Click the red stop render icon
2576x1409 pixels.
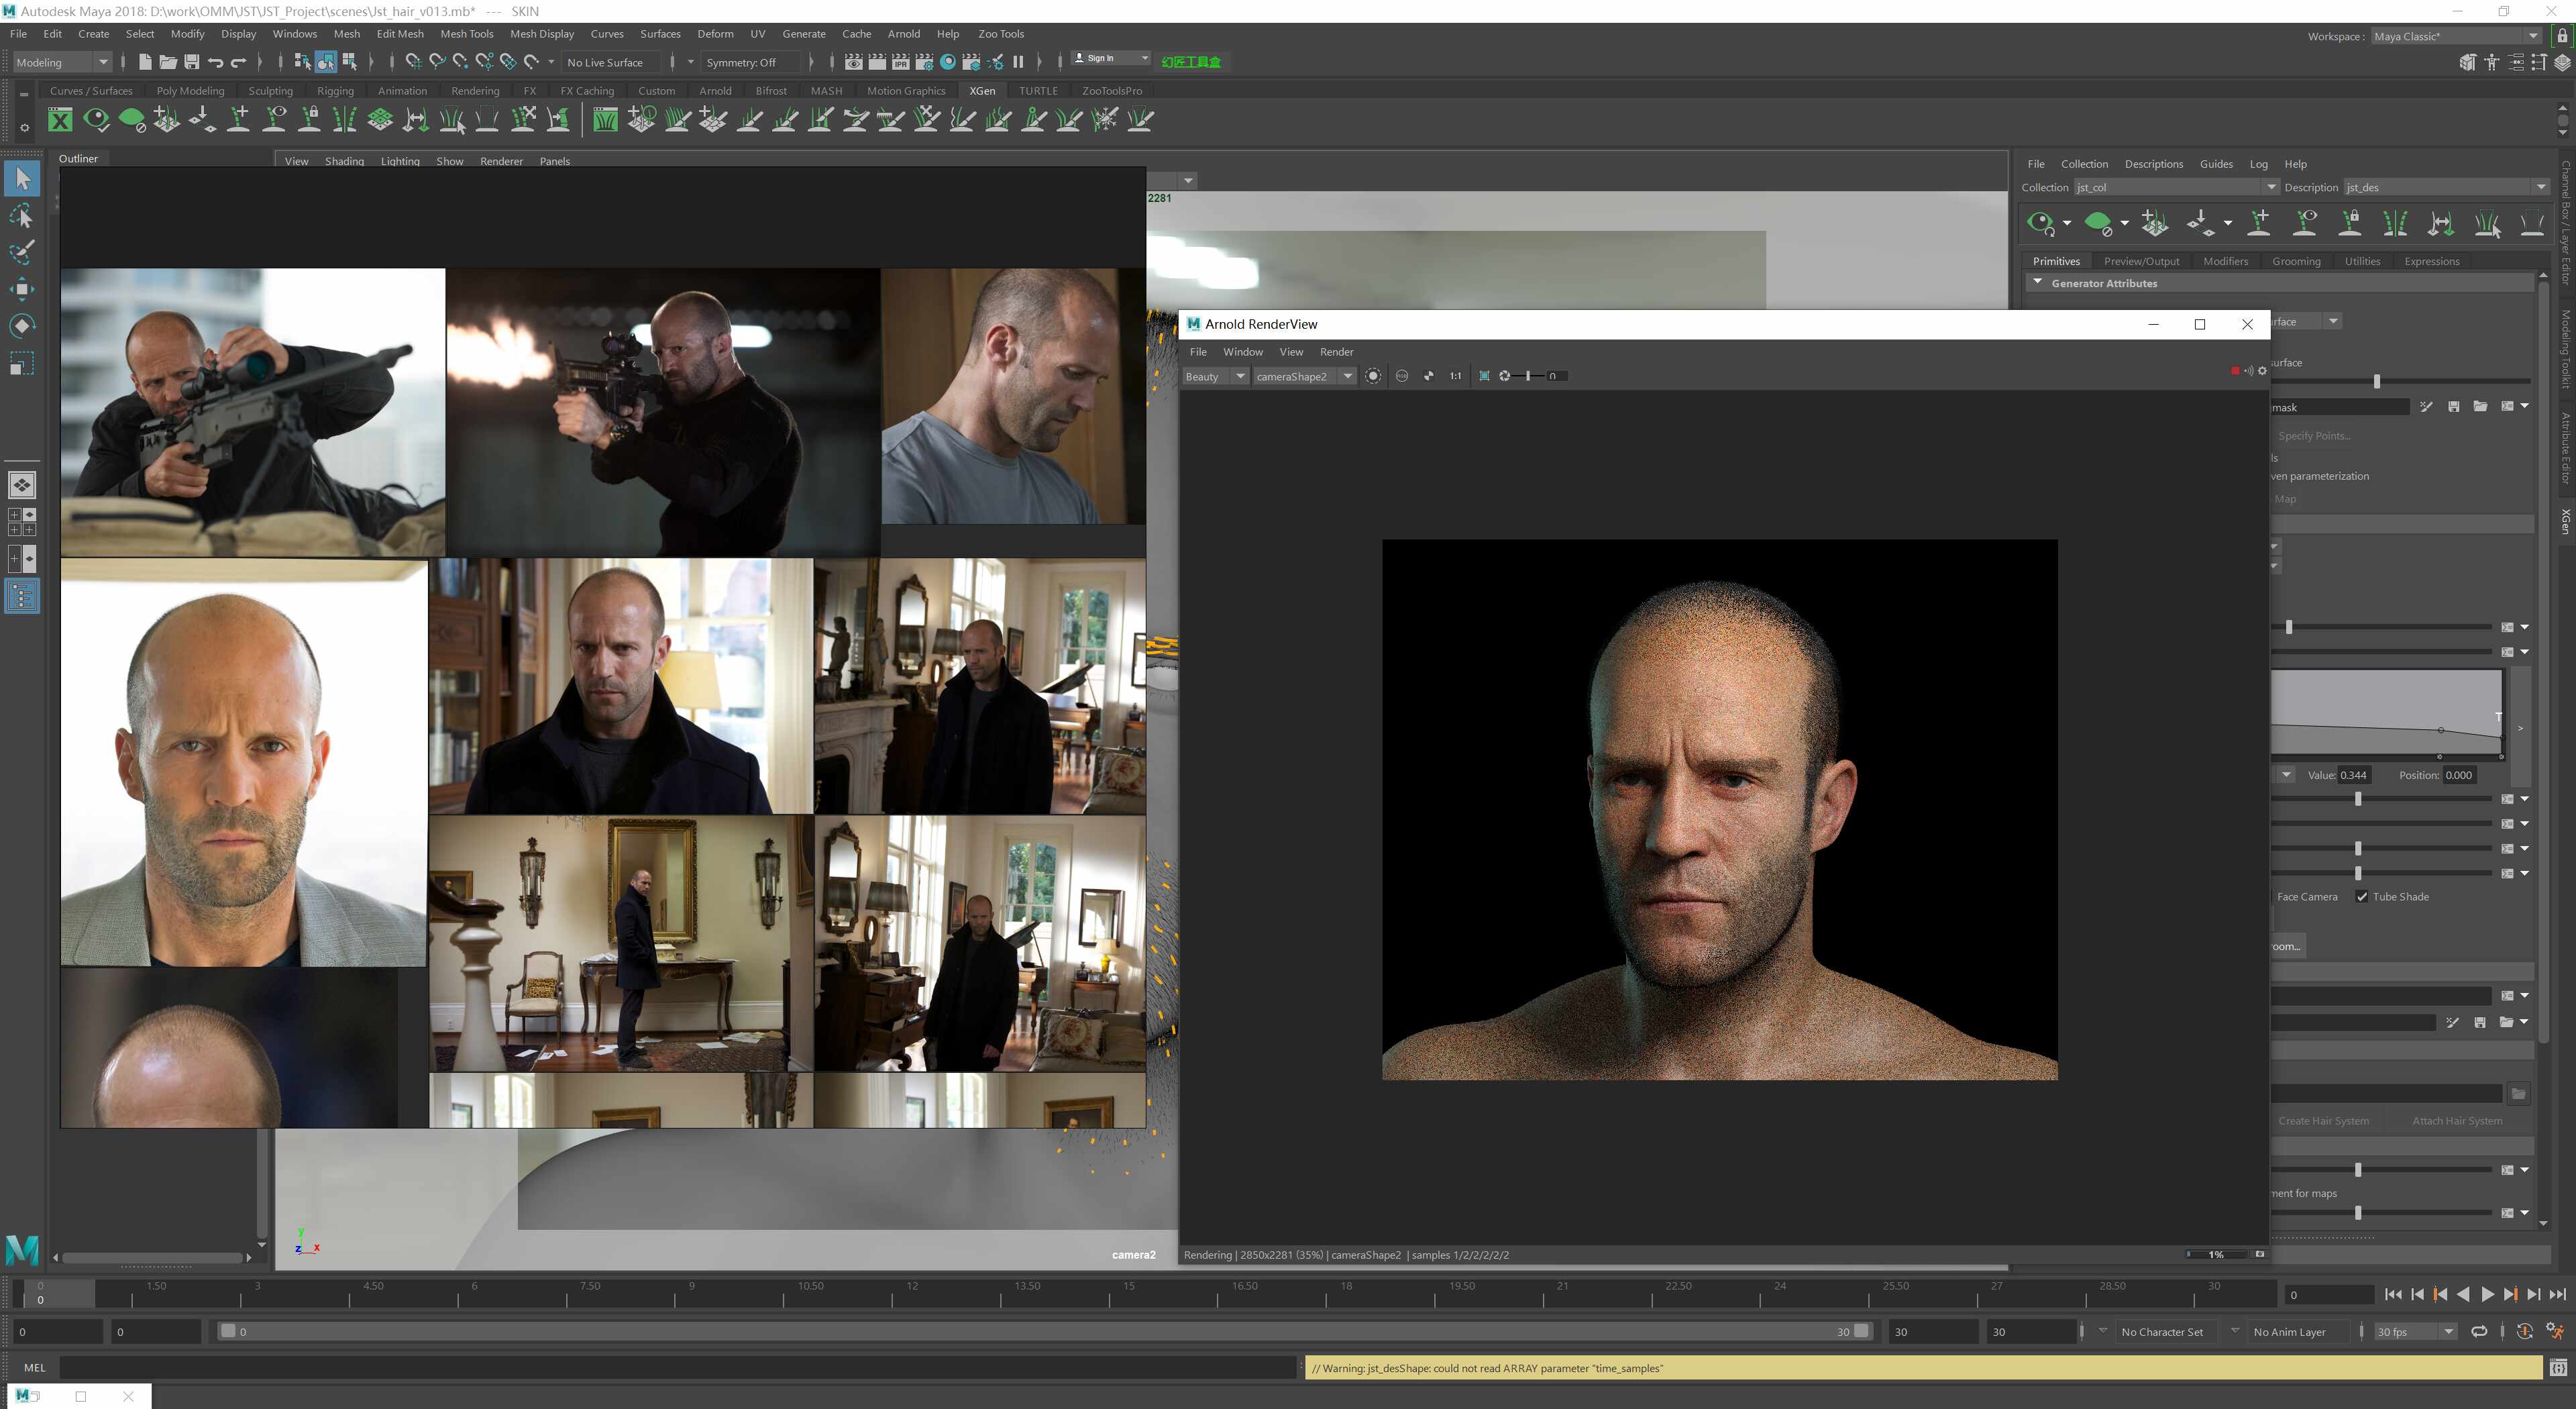(2235, 371)
